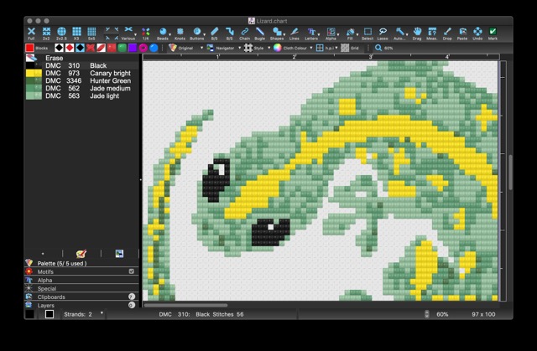Select the Knots tool

click(x=179, y=33)
